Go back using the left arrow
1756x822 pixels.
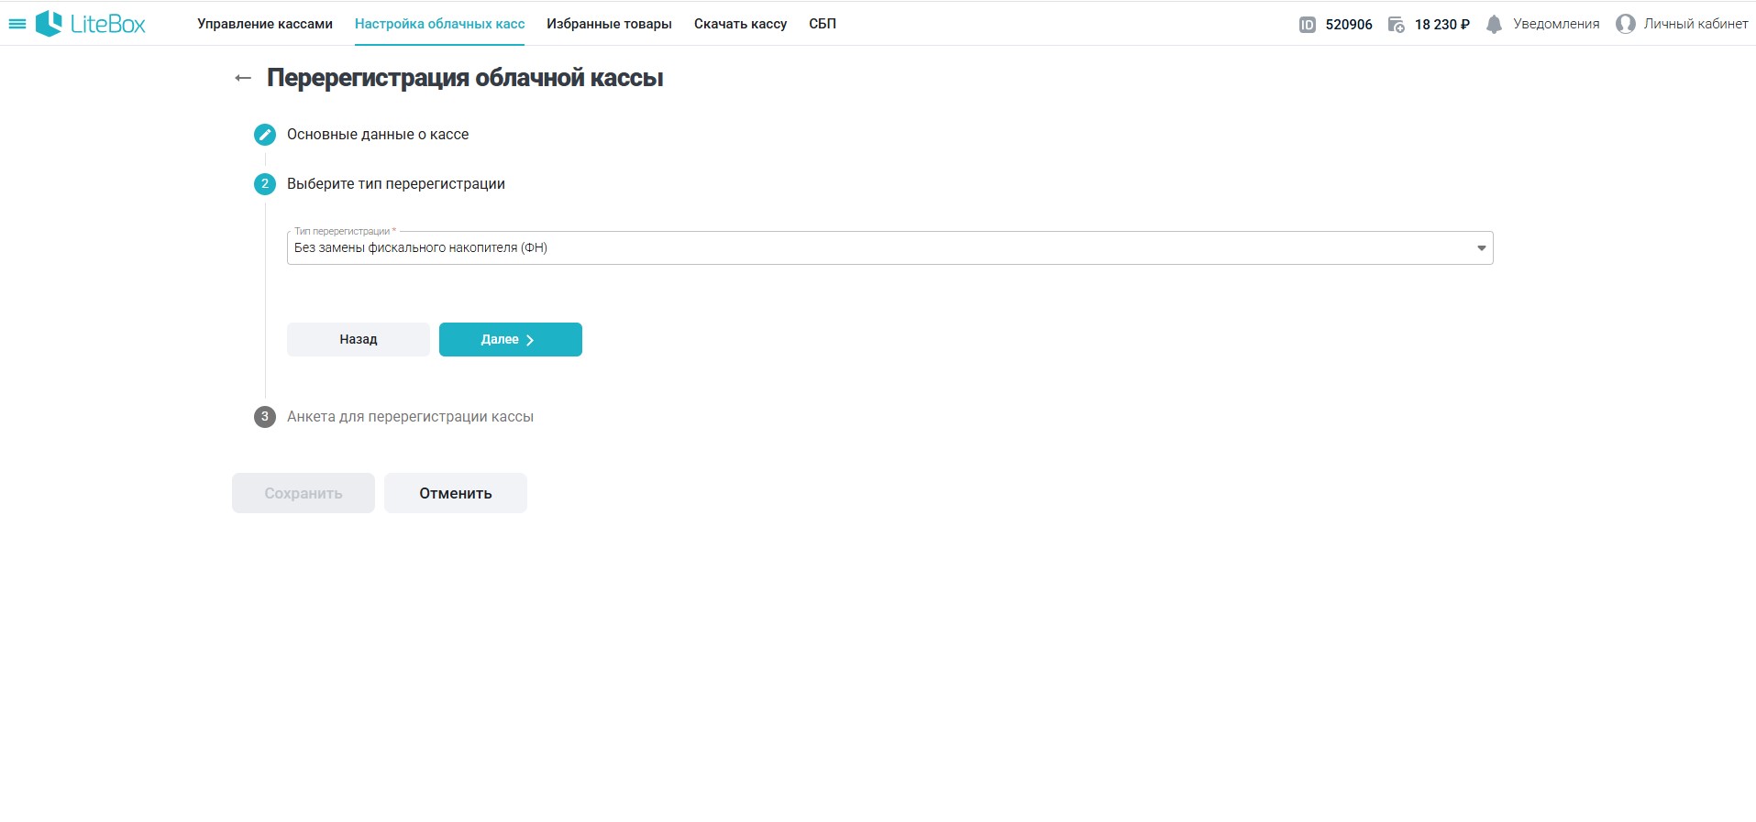coord(243,79)
